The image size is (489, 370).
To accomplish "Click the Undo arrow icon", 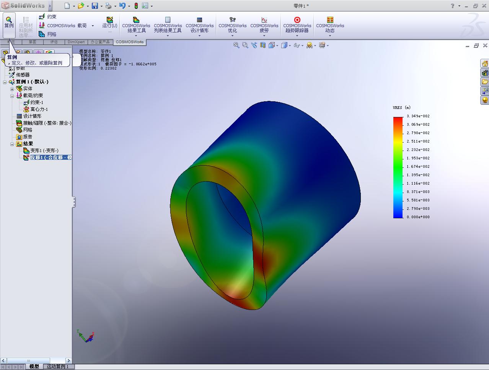I will pyautogui.click(x=122, y=6).
